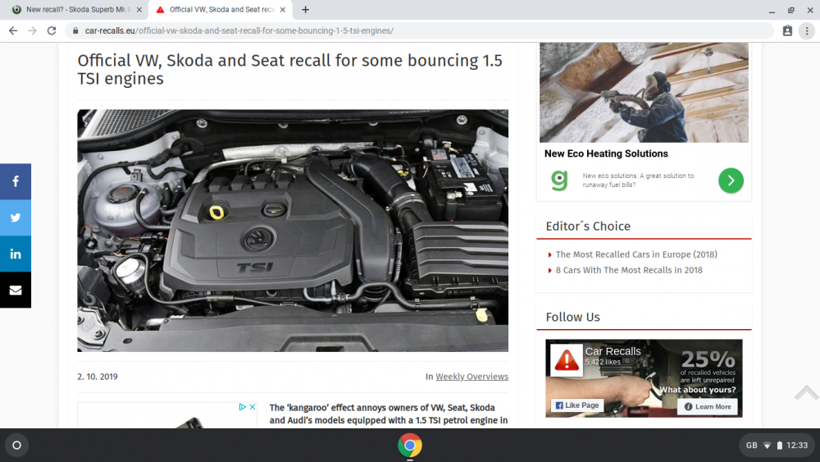Click the GB keyboard layout indicator

click(751, 446)
